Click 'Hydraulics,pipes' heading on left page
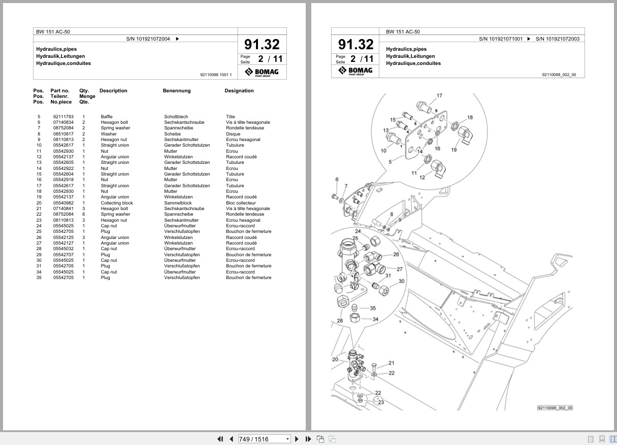This screenshot has width=617, height=445. click(56, 49)
